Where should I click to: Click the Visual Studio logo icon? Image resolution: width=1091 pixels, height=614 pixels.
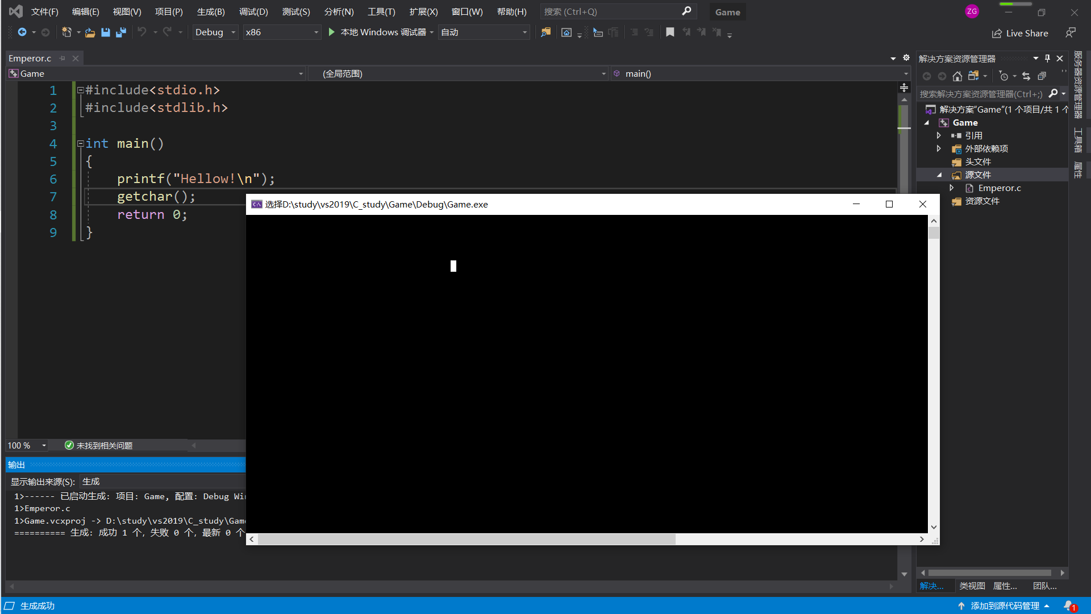(x=16, y=11)
